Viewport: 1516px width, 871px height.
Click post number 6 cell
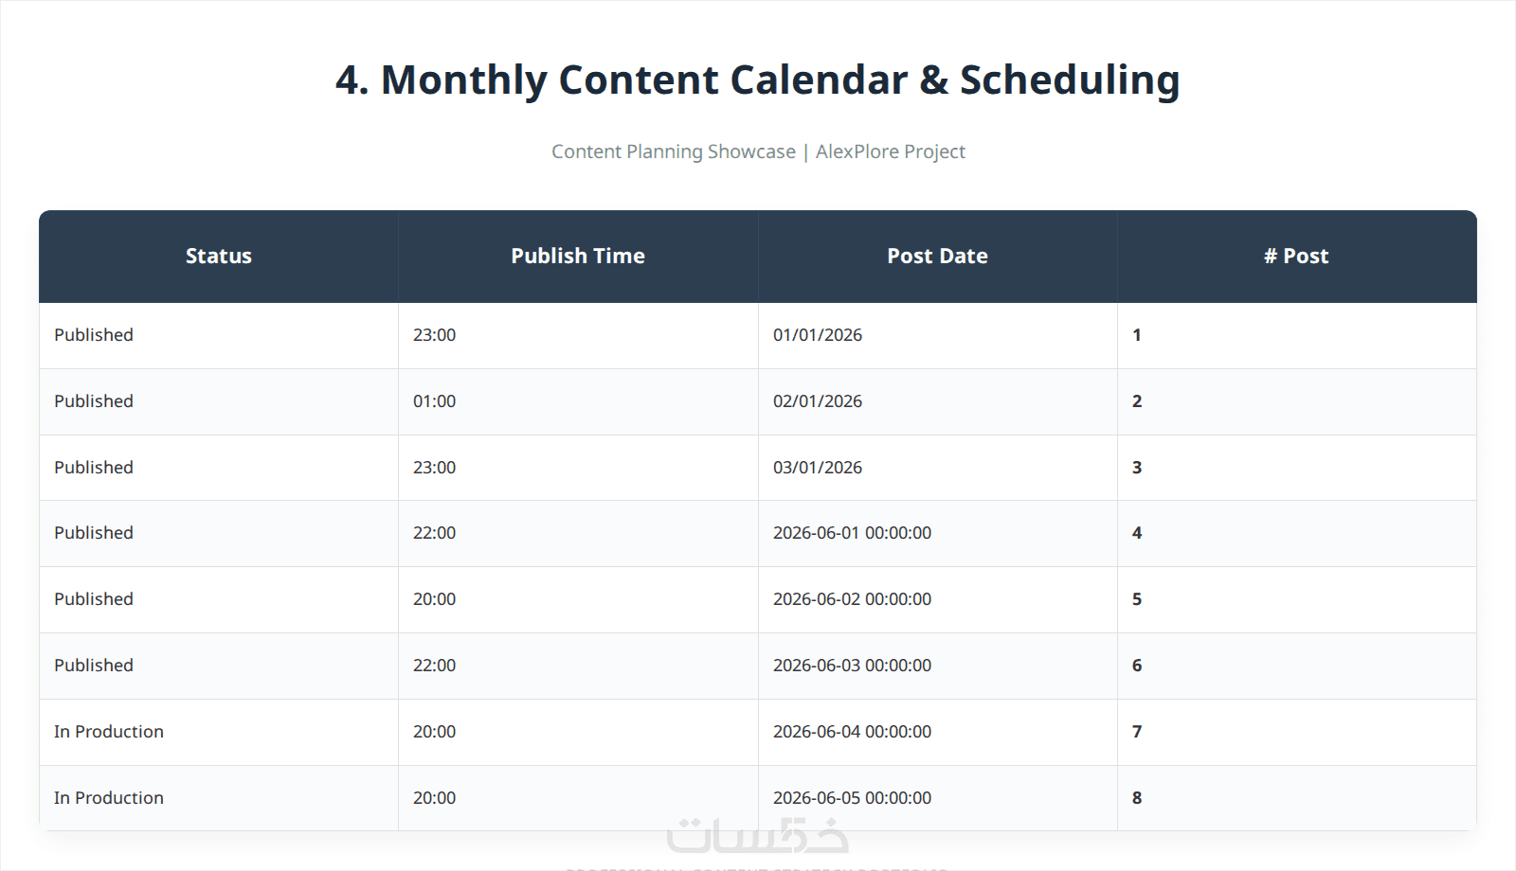(1296, 666)
